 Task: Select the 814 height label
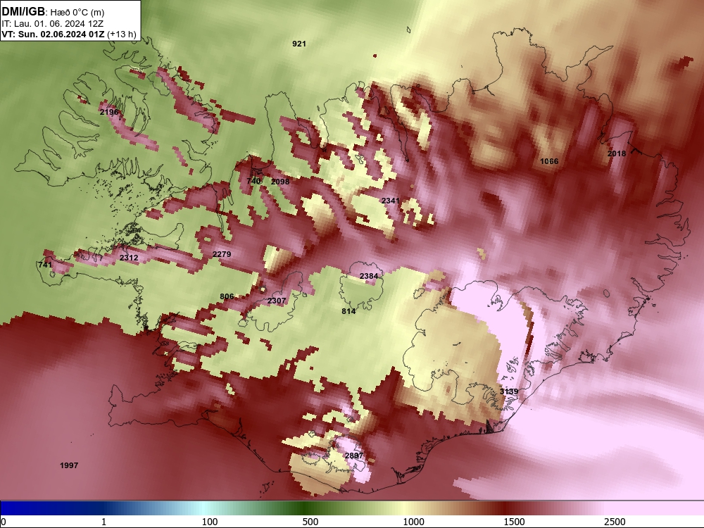[x=348, y=311]
